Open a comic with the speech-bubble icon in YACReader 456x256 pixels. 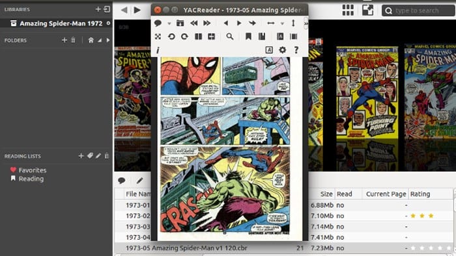[158, 23]
